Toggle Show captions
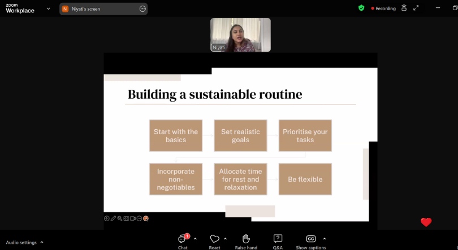 [x=310, y=239]
